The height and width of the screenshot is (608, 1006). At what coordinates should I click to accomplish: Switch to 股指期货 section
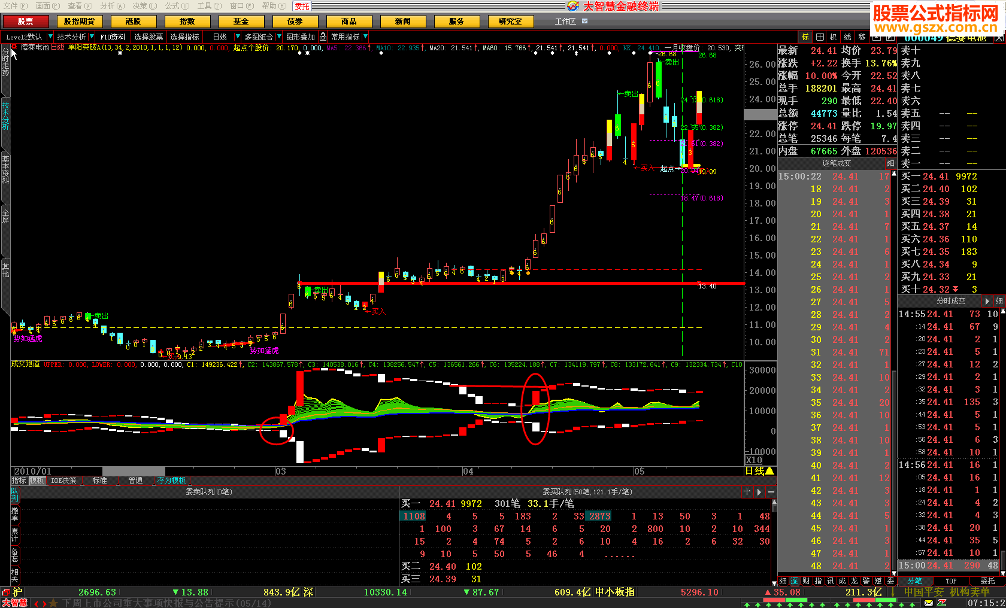pos(79,22)
